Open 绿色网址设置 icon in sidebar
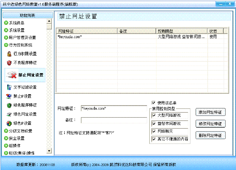 point(9,114)
